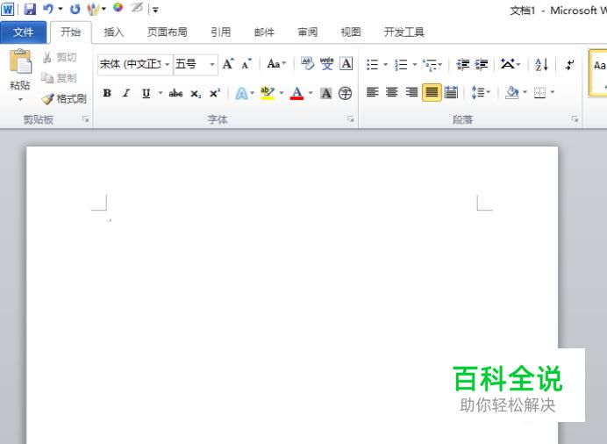Screen dimensions: 607x444
Task: Click the Redo/Repeat icon
Action: (75, 9)
